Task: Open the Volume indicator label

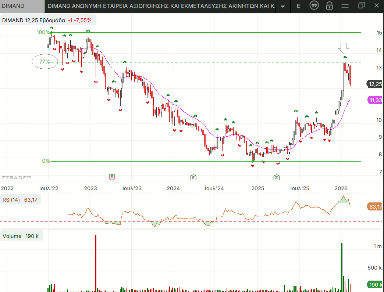Action: (21, 236)
